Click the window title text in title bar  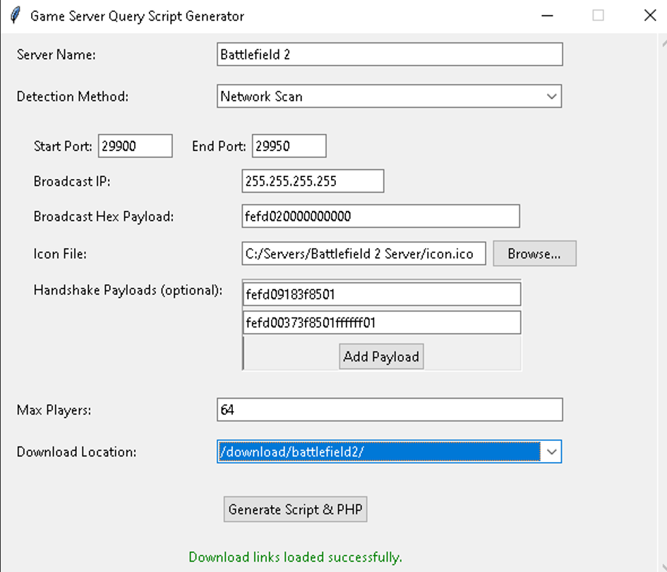137,16
